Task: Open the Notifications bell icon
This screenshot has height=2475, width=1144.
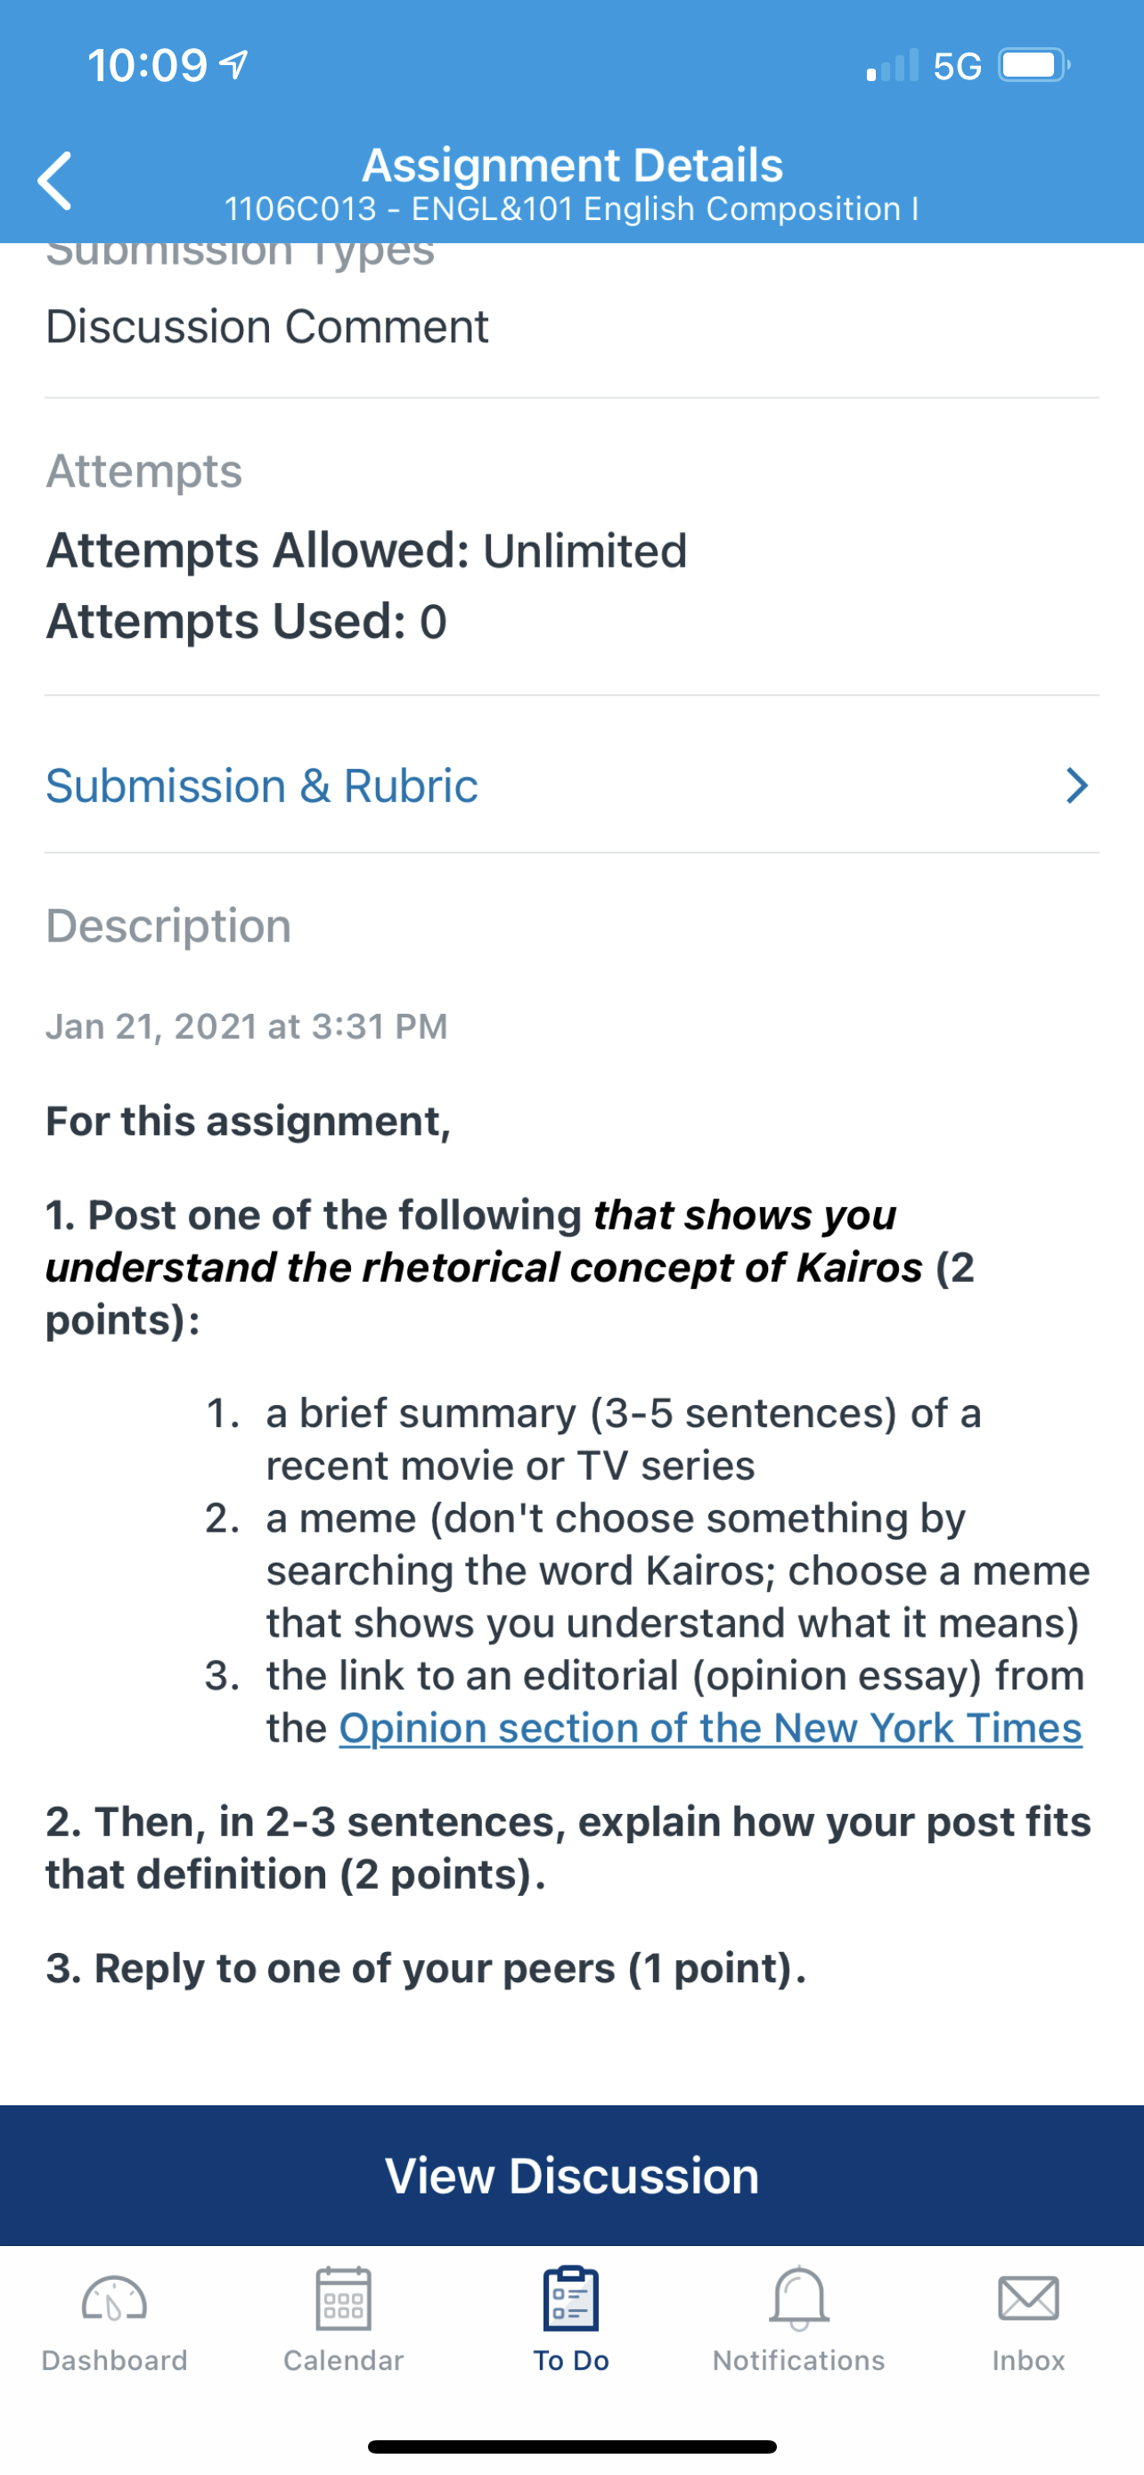Action: (799, 2299)
